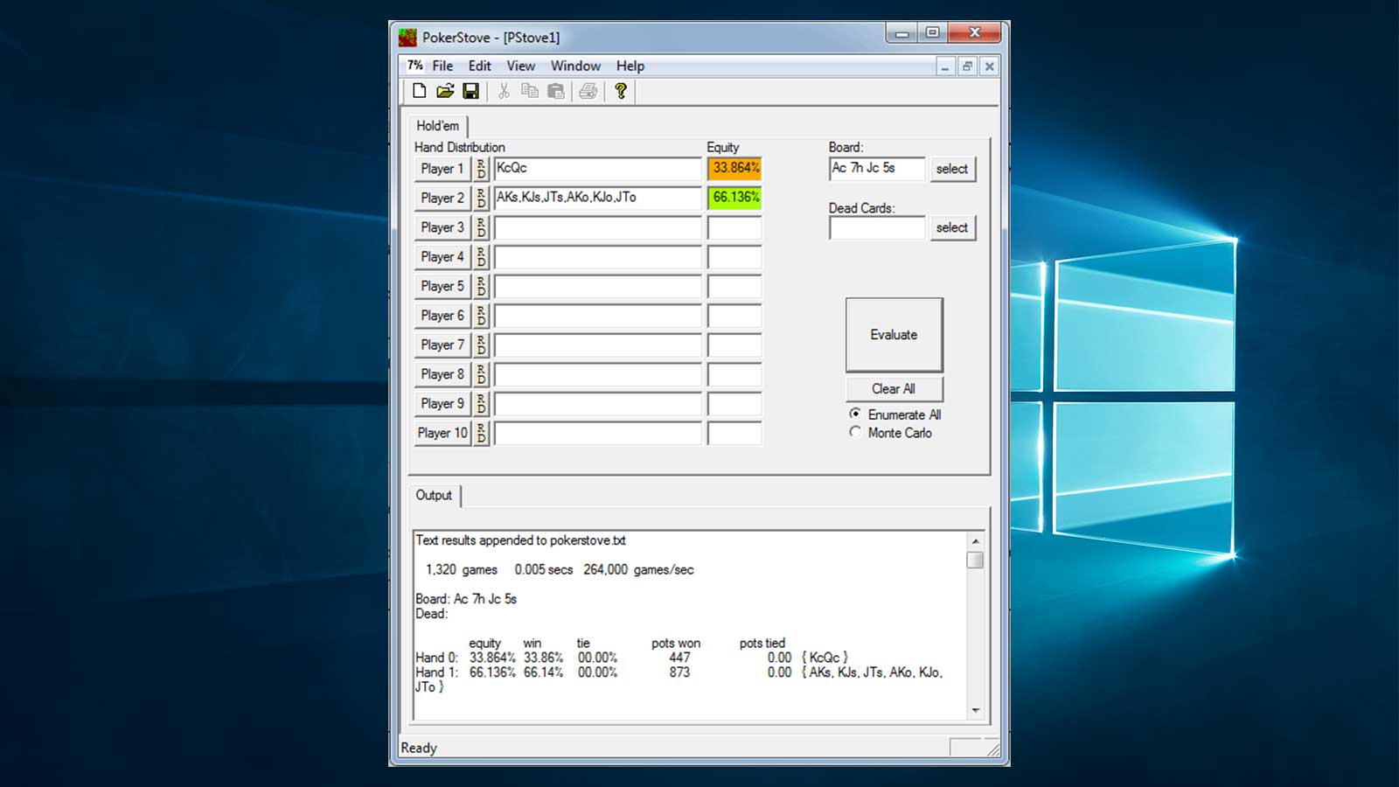
Task: Click the Player 2 hand range field
Action: (598, 198)
